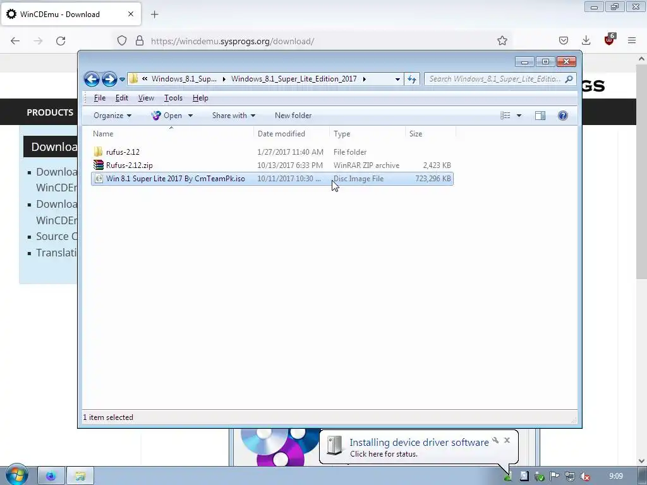Image resolution: width=647 pixels, height=485 pixels.
Task: Sort by Size column header
Action: pyautogui.click(x=430, y=134)
